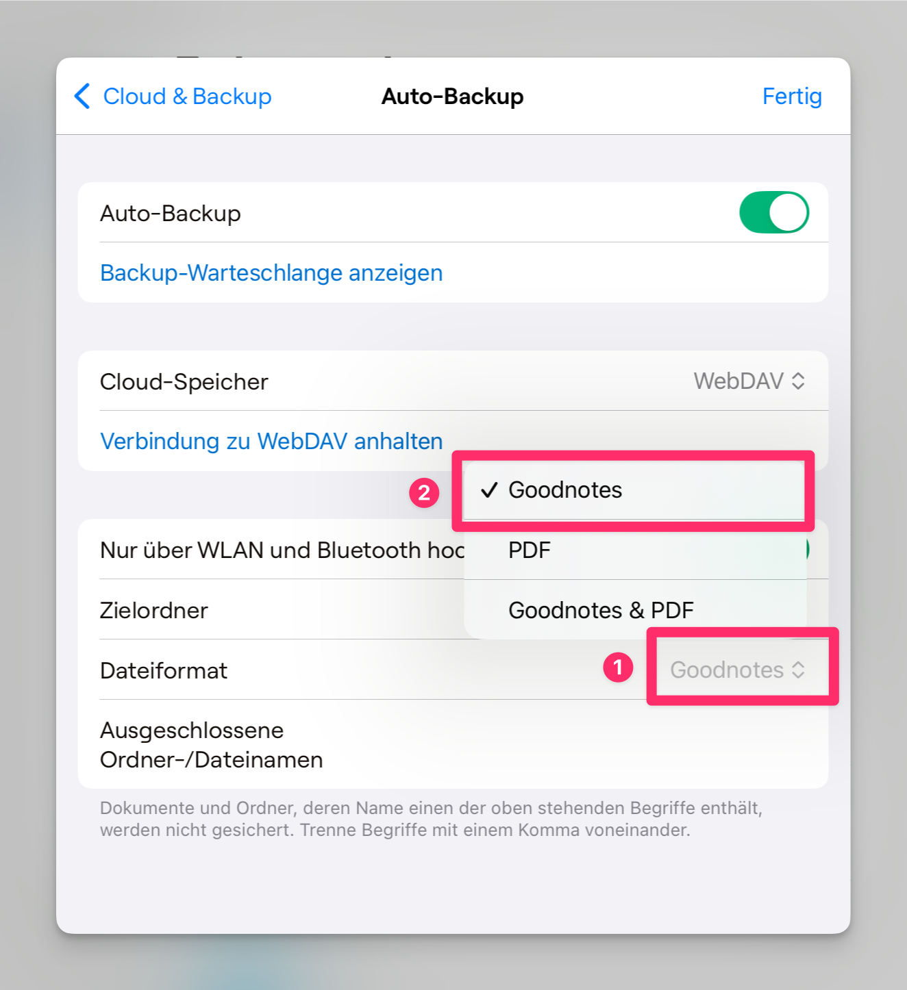Open Backup-Warteschlange anzeigen
907x990 pixels.
(271, 273)
